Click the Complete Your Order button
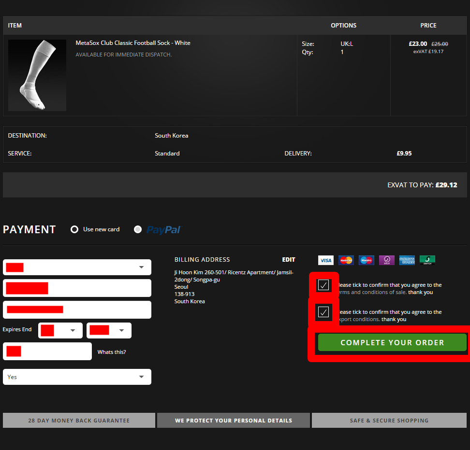Viewport: 470px width, 450px height. pyautogui.click(x=392, y=342)
